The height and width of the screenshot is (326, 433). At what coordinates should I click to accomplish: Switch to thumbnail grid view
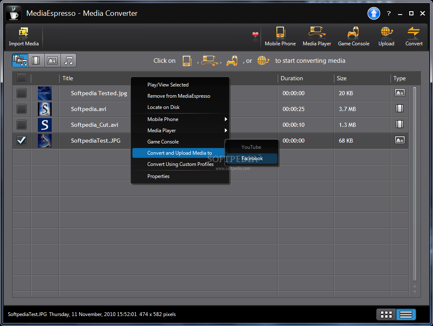pos(386,314)
